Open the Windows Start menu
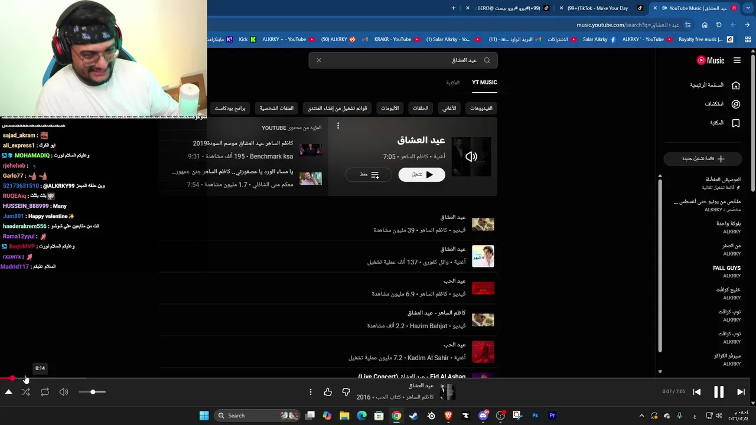The height and width of the screenshot is (425, 756). click(204, 416)
